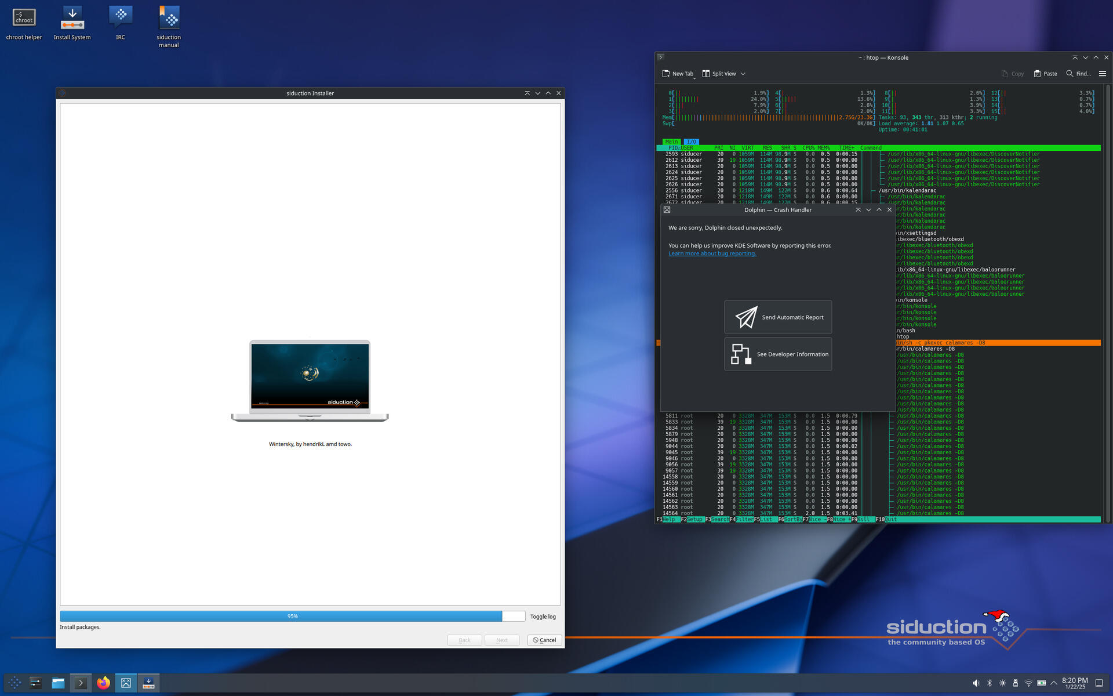
Task: Click Copy in the Konsole toolbar
Action: coord(1012,74)
